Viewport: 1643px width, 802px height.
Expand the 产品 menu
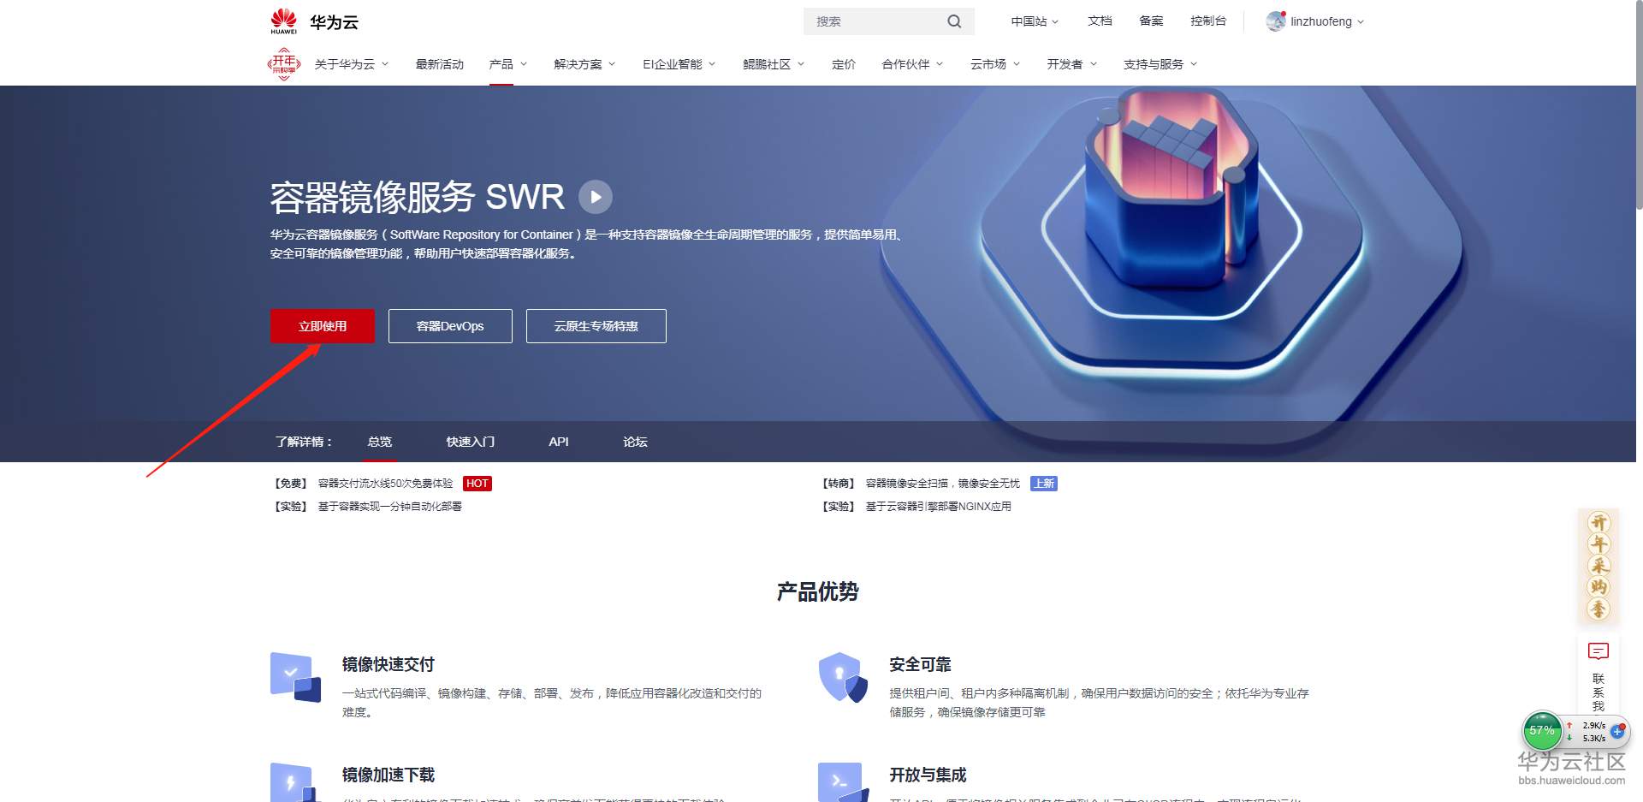[x=508, y=64]
